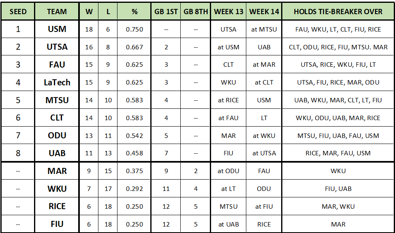395x233 pixels.
Task: Select the HOLDS TIE-BREAKER OVER header
Action: [338, 12]
